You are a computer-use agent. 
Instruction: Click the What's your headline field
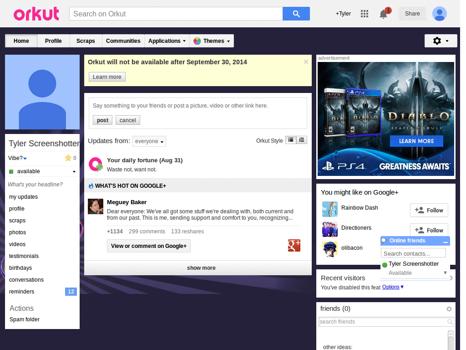[35, 185]
